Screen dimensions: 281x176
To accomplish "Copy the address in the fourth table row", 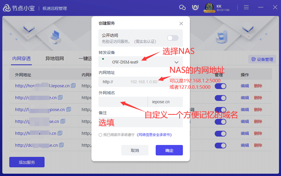I will (63, 121).
